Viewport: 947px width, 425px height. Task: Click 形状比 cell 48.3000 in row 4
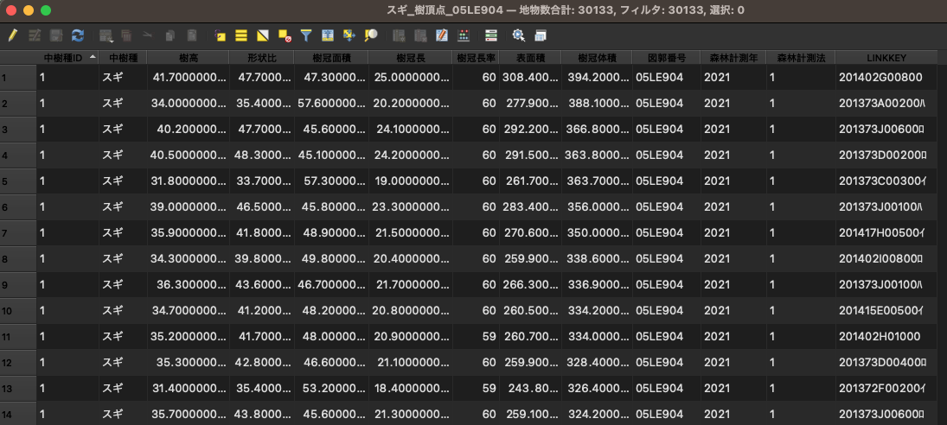261,155
